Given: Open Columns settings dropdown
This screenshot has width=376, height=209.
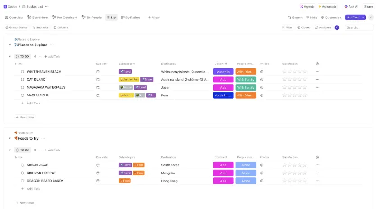Looking at the screenshot, I should 61,27.
